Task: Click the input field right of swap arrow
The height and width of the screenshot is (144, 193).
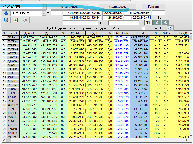Action: click(124, 23)
